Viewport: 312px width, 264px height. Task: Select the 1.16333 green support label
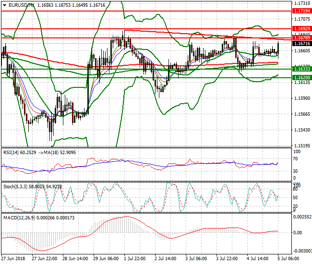[x=301, y=69]
